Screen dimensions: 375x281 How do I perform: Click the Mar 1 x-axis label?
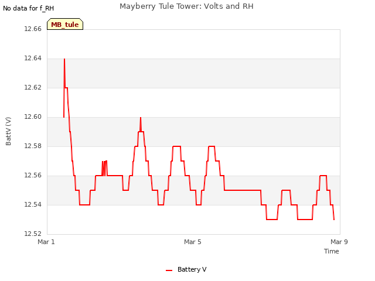coord(46,242)
